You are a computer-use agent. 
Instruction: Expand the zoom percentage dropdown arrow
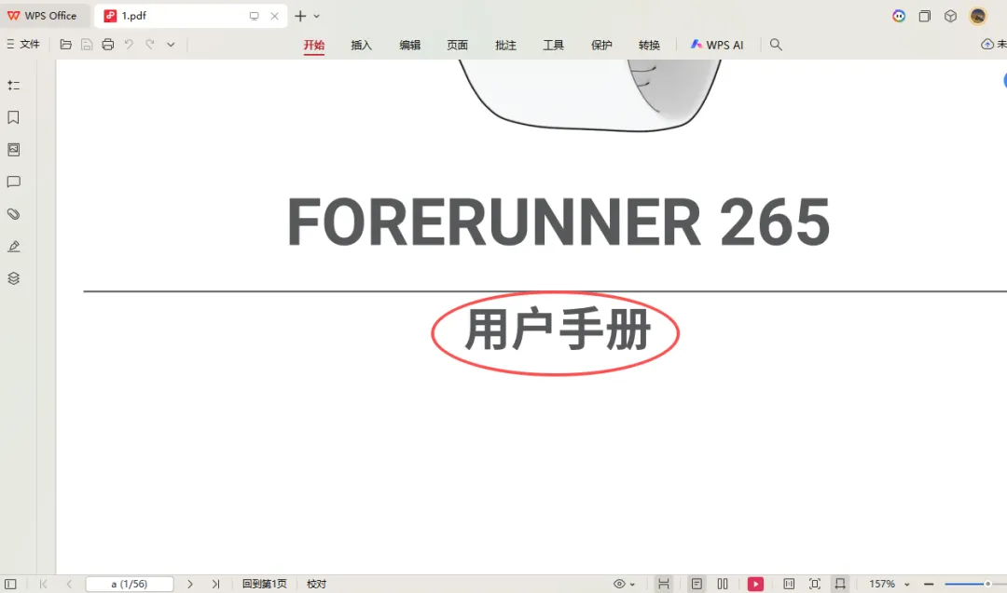click(907, 585)
